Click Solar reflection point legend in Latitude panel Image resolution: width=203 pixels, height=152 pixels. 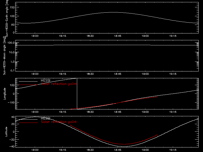pos(59,122)
